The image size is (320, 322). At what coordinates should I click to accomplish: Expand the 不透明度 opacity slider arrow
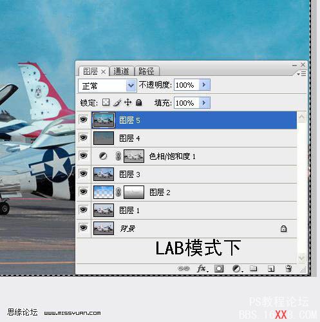(x=205, y=85)
